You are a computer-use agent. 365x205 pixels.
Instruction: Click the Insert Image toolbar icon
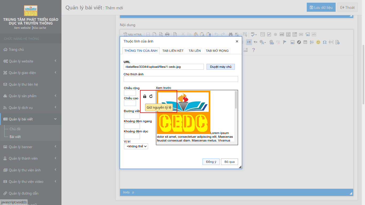click(x=293, y=42)
